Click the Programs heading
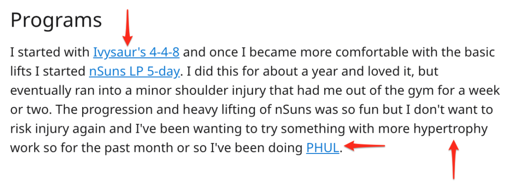 click(56, 21)
